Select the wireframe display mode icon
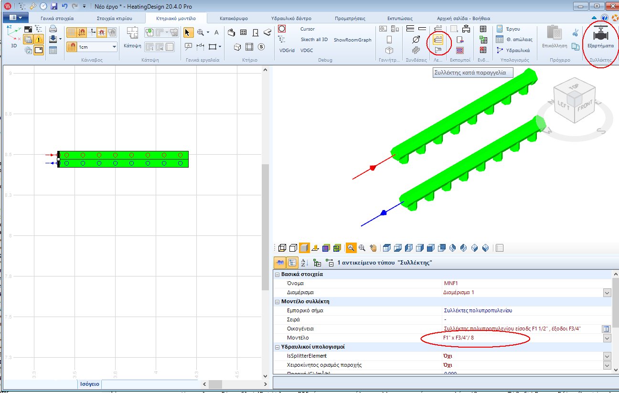Screen dimensions: 619x393 coord(282,248)
